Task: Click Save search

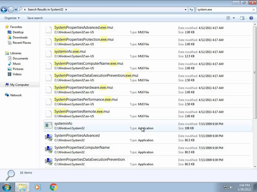Action: pyautogui.click(x=35, y=18)
